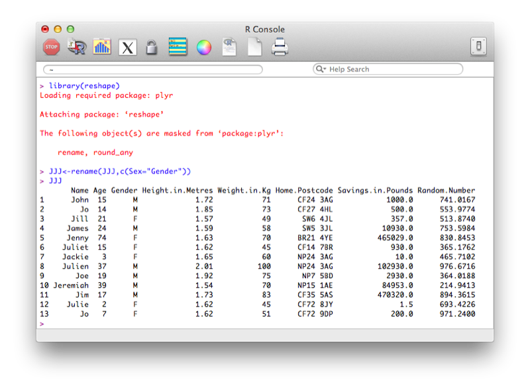Click savings value '470320.0'
Screen dimensions: 530x392
pyautogui.click(x=395, y=295)
